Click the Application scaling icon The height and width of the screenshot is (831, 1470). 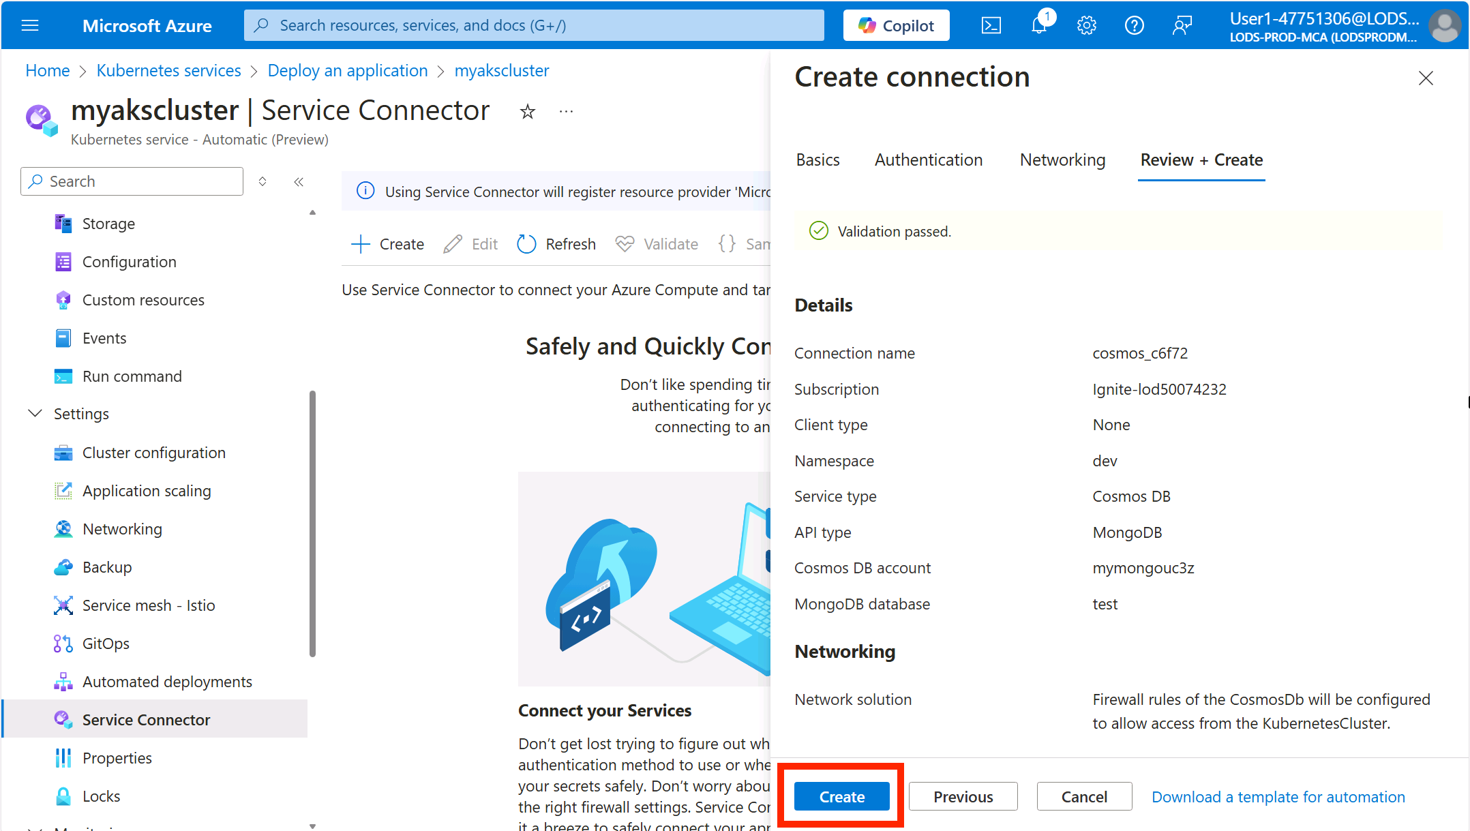point(63,491)
